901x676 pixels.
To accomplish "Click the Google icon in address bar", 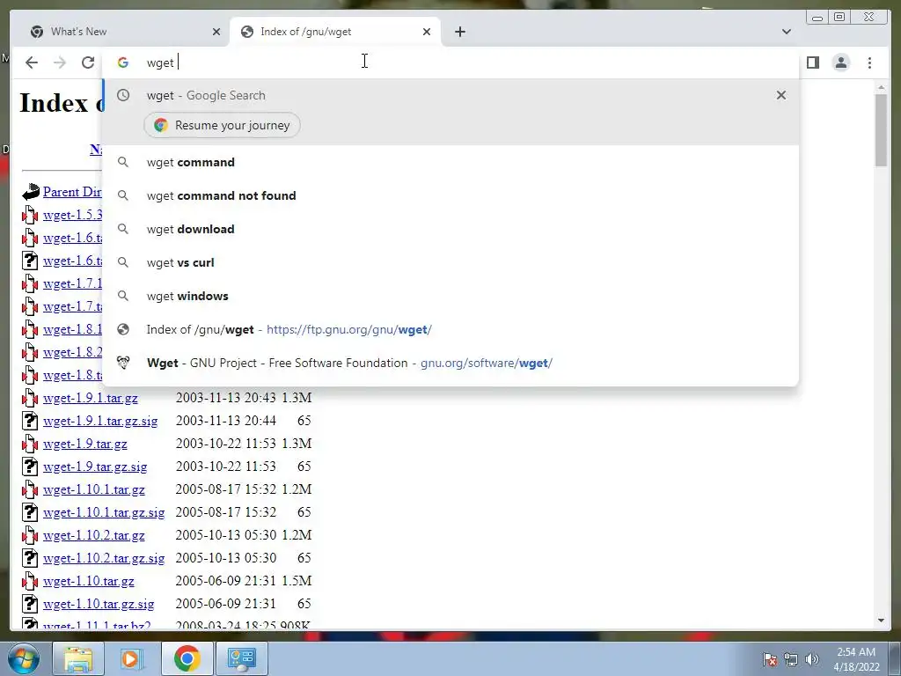I will (x=123, y=62).
